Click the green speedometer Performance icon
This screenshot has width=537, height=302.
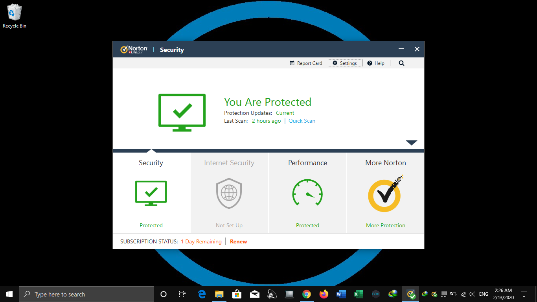(307, 193)
